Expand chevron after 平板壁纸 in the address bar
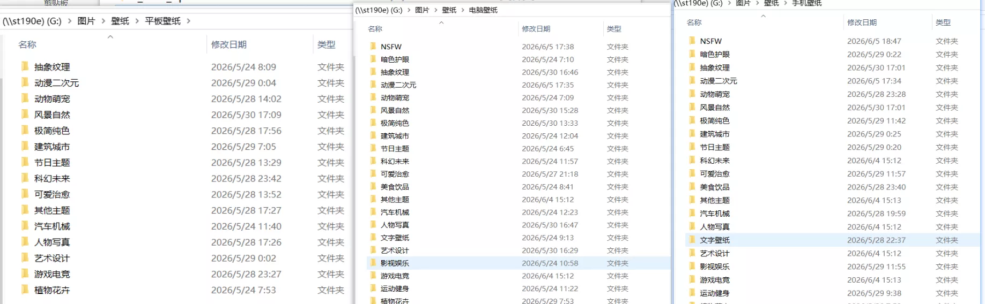 click(189, 21)
